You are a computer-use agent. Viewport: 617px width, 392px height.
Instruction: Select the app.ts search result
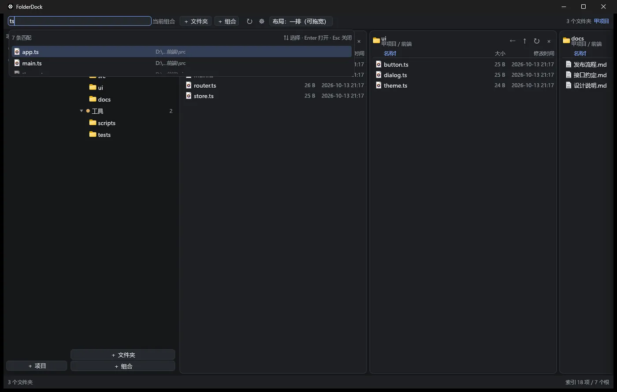point(182,52)
